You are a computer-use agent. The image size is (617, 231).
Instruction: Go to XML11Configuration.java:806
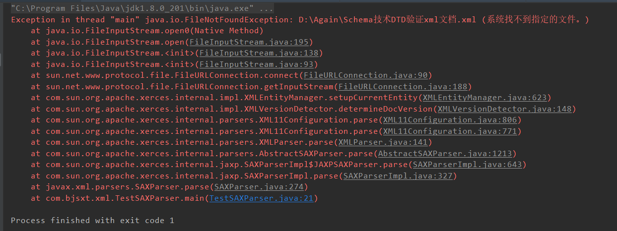pyautogui.click(x=450, y=120)
